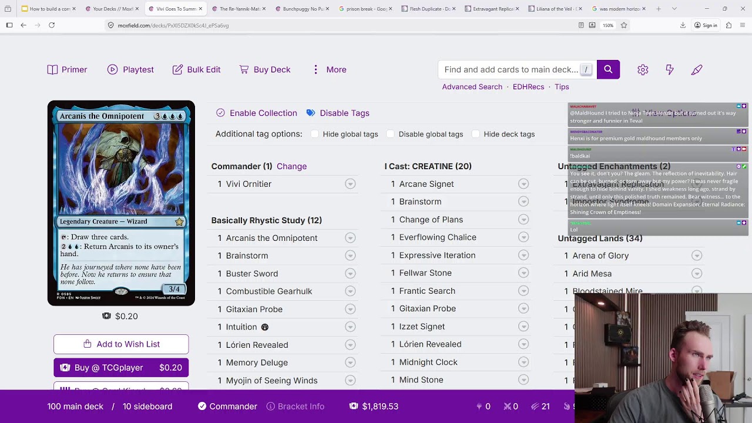752x423 pixels.
Task: Click the Intuition game changer icon
Action: point(264,327)
